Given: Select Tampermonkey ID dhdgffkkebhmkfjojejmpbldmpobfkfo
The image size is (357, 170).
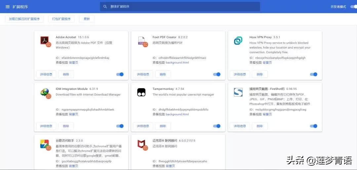Looking at the screenshot, I should click(x=183, y=109).
